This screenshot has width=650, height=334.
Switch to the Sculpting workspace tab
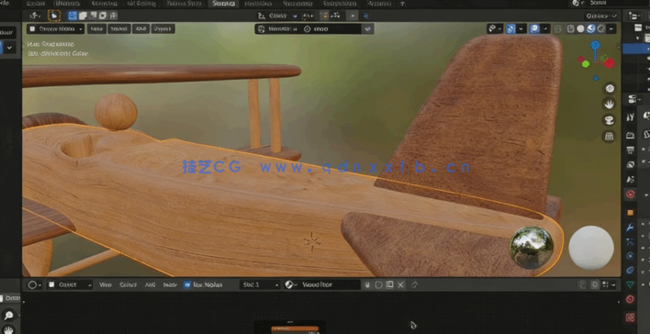pos(104,4)
